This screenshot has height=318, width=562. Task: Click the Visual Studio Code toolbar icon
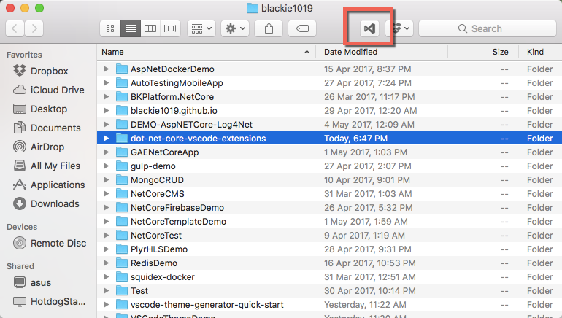[369, 28]
